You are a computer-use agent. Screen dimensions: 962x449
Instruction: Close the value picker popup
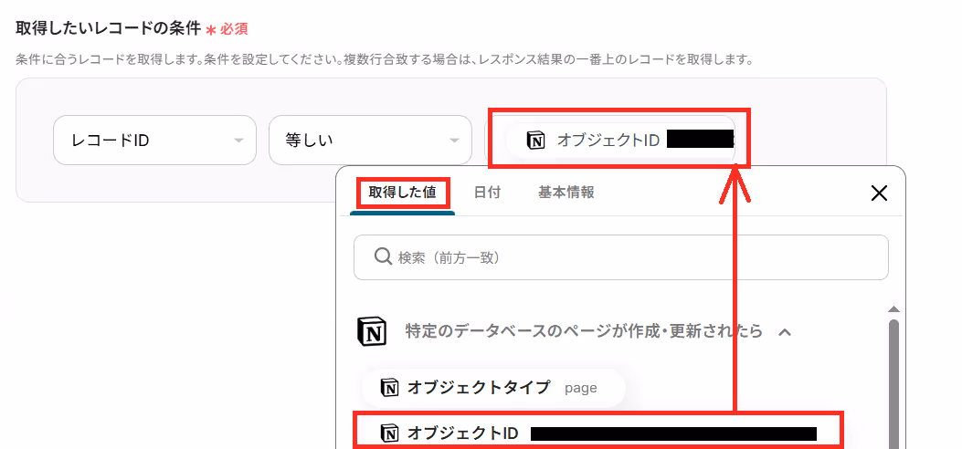(879, 193)
